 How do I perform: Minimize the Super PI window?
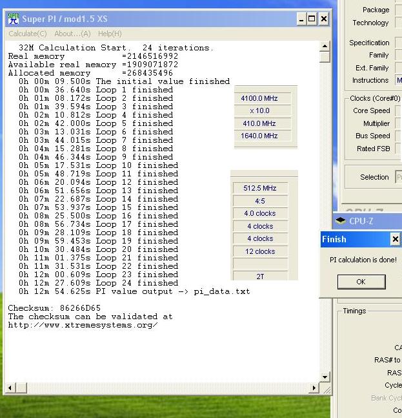tap(301, 19)
